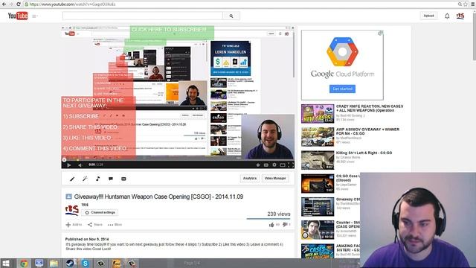Click the Chrome taskbar icon
This screenshot has width=476, height=268.
click(x=24, y=263)
